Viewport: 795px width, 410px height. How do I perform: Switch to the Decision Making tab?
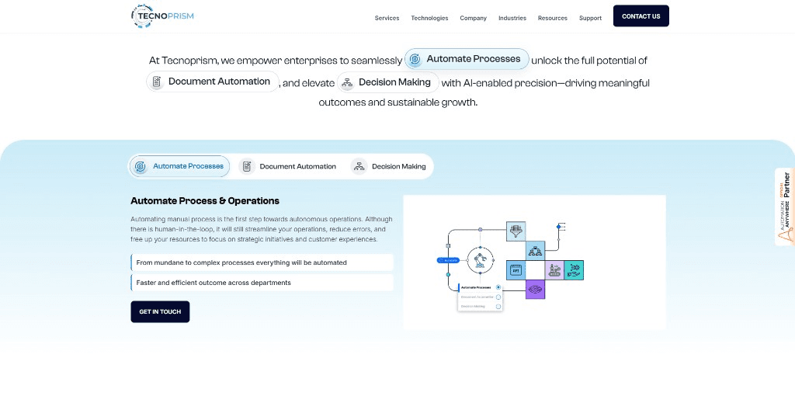(x=389, y=166)
